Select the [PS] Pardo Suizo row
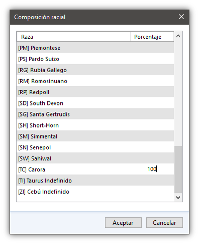 point(95,59)
